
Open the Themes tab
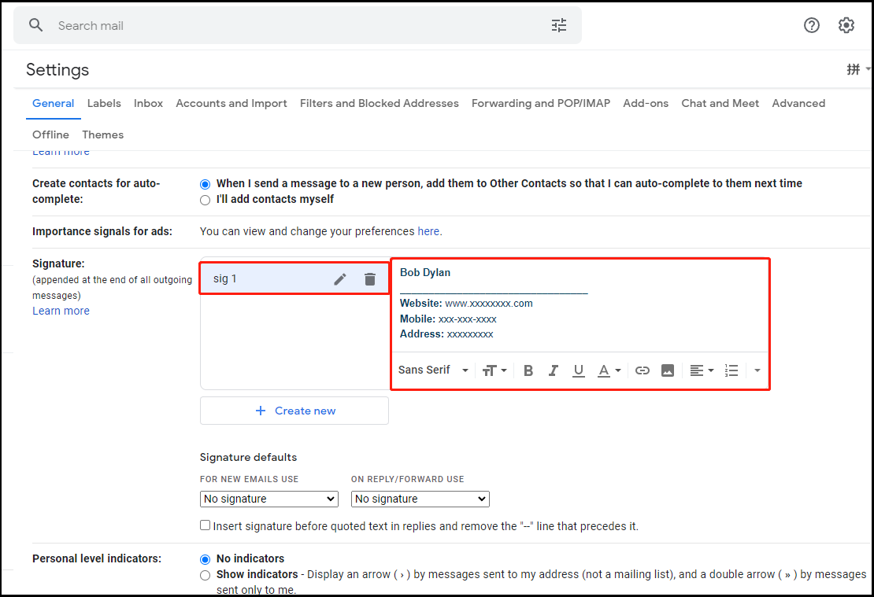102,135
